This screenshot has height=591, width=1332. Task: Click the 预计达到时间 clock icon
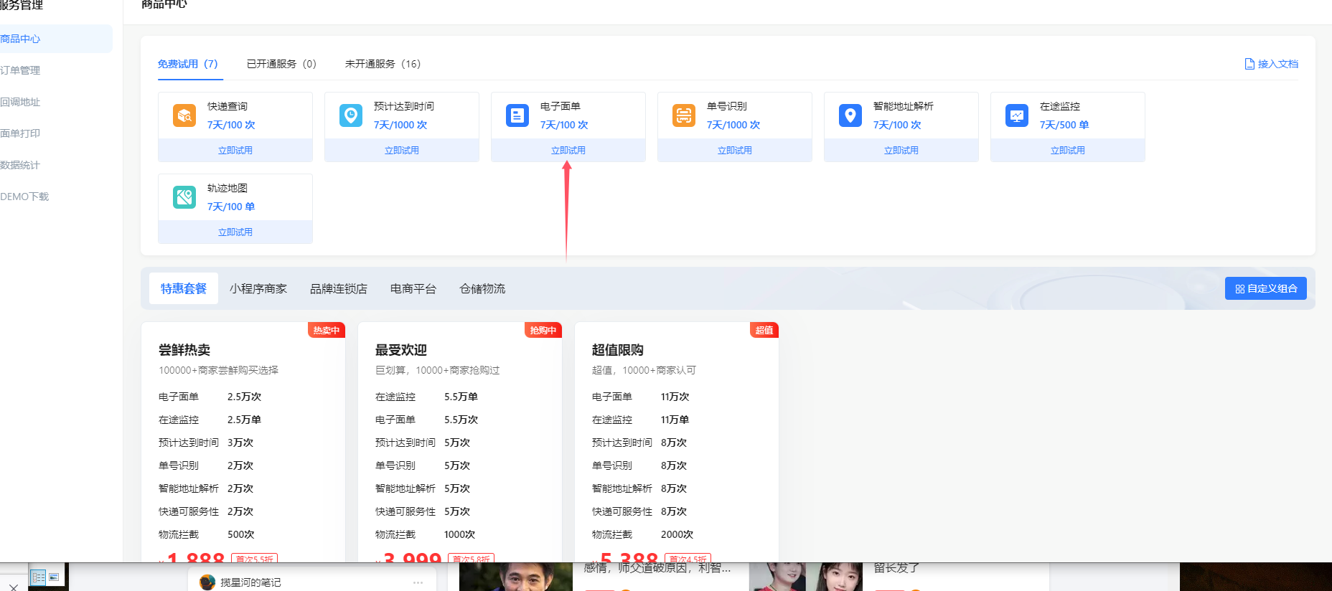(x=351, y=115)
